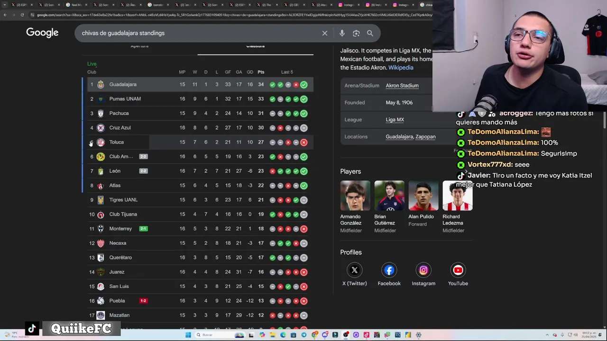
Task: Click the Club América crest
Action: tap(101, 157)
